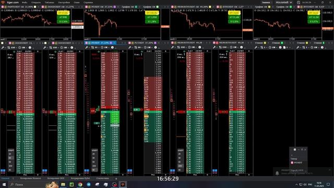The width and height of the screenshot is (334, 188).
Task: Show info icon of left NEIROETHUSDT order book
Action: 199,48
